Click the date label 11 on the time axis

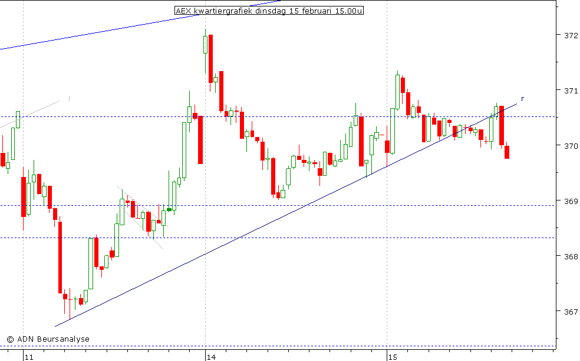(29, 357)
